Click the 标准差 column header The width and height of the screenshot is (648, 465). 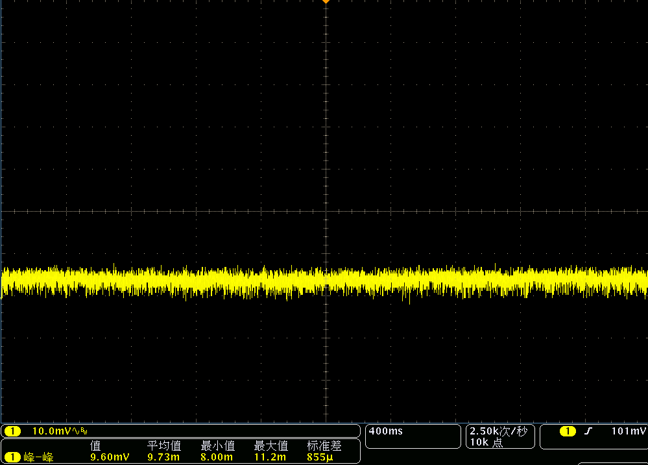tap(324, 446)
